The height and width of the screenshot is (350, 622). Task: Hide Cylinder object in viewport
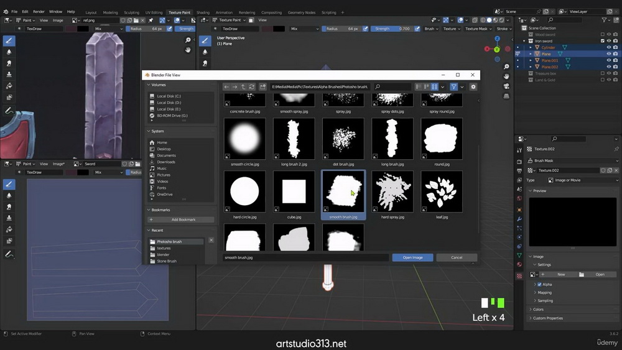(x=609, y=47)
